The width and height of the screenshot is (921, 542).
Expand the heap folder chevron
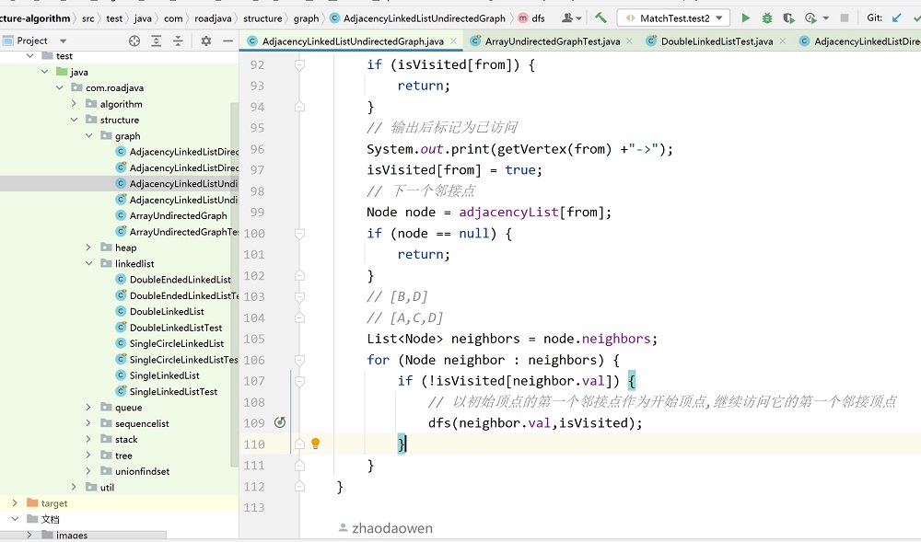(88, 248)
